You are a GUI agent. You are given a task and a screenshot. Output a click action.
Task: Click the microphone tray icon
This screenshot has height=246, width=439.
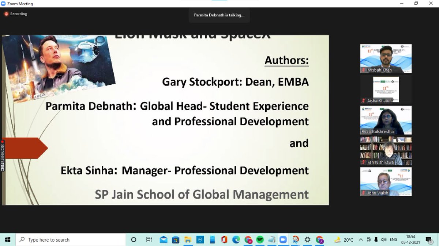pyautogui.click(x=376, y=240)
